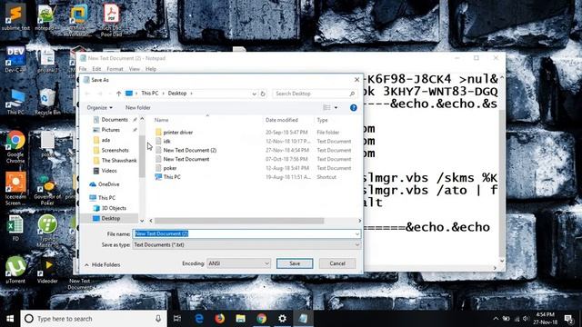Viewport: 582px width, 327px height.
Task: Click the Save button
Action: 295,263
